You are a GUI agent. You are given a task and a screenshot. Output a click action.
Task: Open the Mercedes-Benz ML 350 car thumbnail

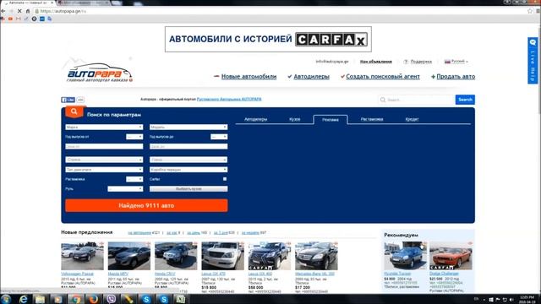(x=316, y=256)
